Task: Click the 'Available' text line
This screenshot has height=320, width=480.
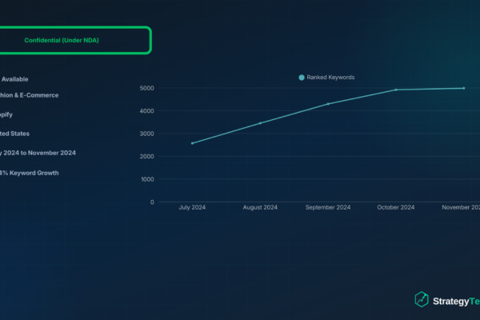Action: 14,79
